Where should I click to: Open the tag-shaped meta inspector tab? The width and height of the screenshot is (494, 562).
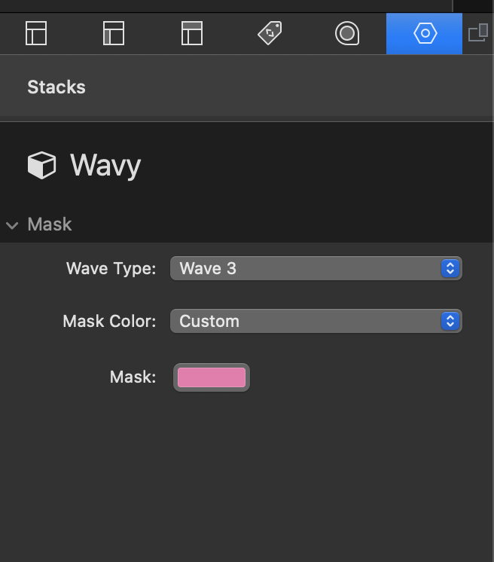coord(270,33)
